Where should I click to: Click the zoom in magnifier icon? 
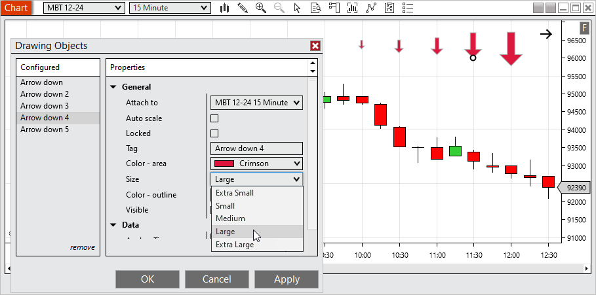point(261,8)
